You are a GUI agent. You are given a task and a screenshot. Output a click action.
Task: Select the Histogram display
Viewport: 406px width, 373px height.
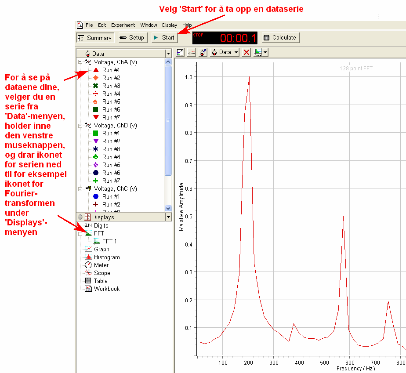(x=102, y=257)
